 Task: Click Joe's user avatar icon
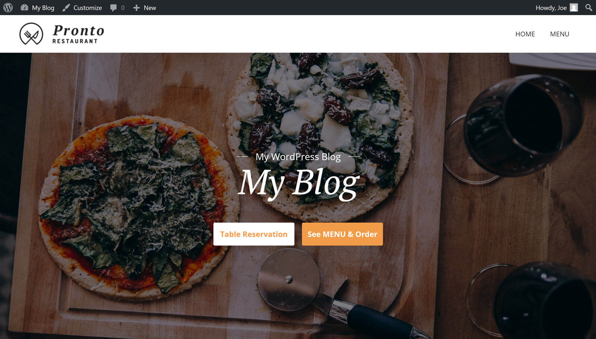point(574,7)
